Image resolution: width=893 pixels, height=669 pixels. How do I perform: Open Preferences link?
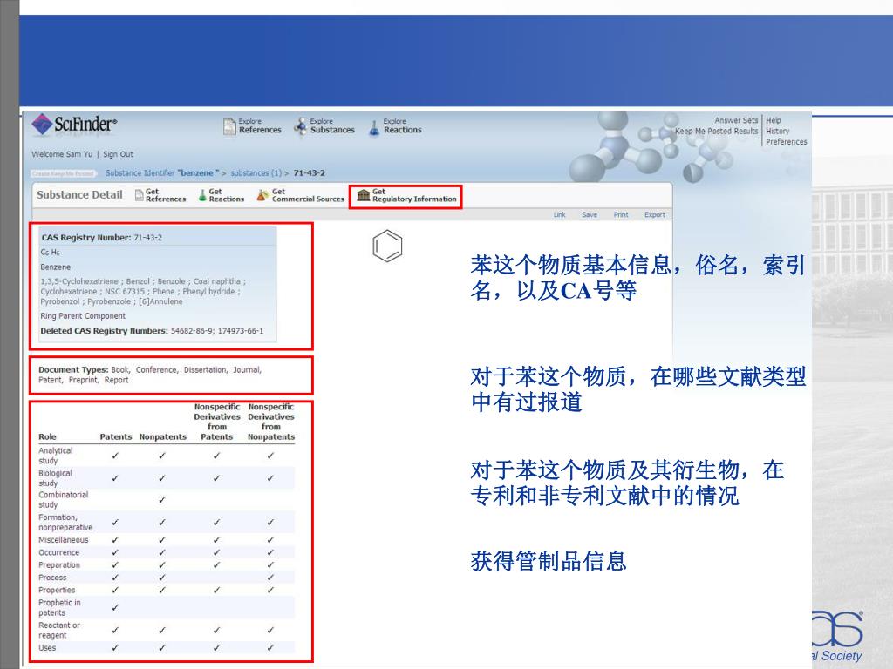(787, 142)
